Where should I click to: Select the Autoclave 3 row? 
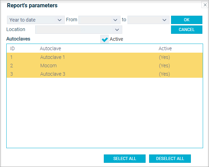click(104, 74)
